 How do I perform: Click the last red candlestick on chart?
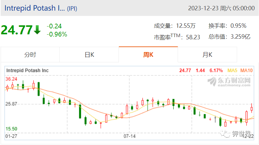coord(251,108)
